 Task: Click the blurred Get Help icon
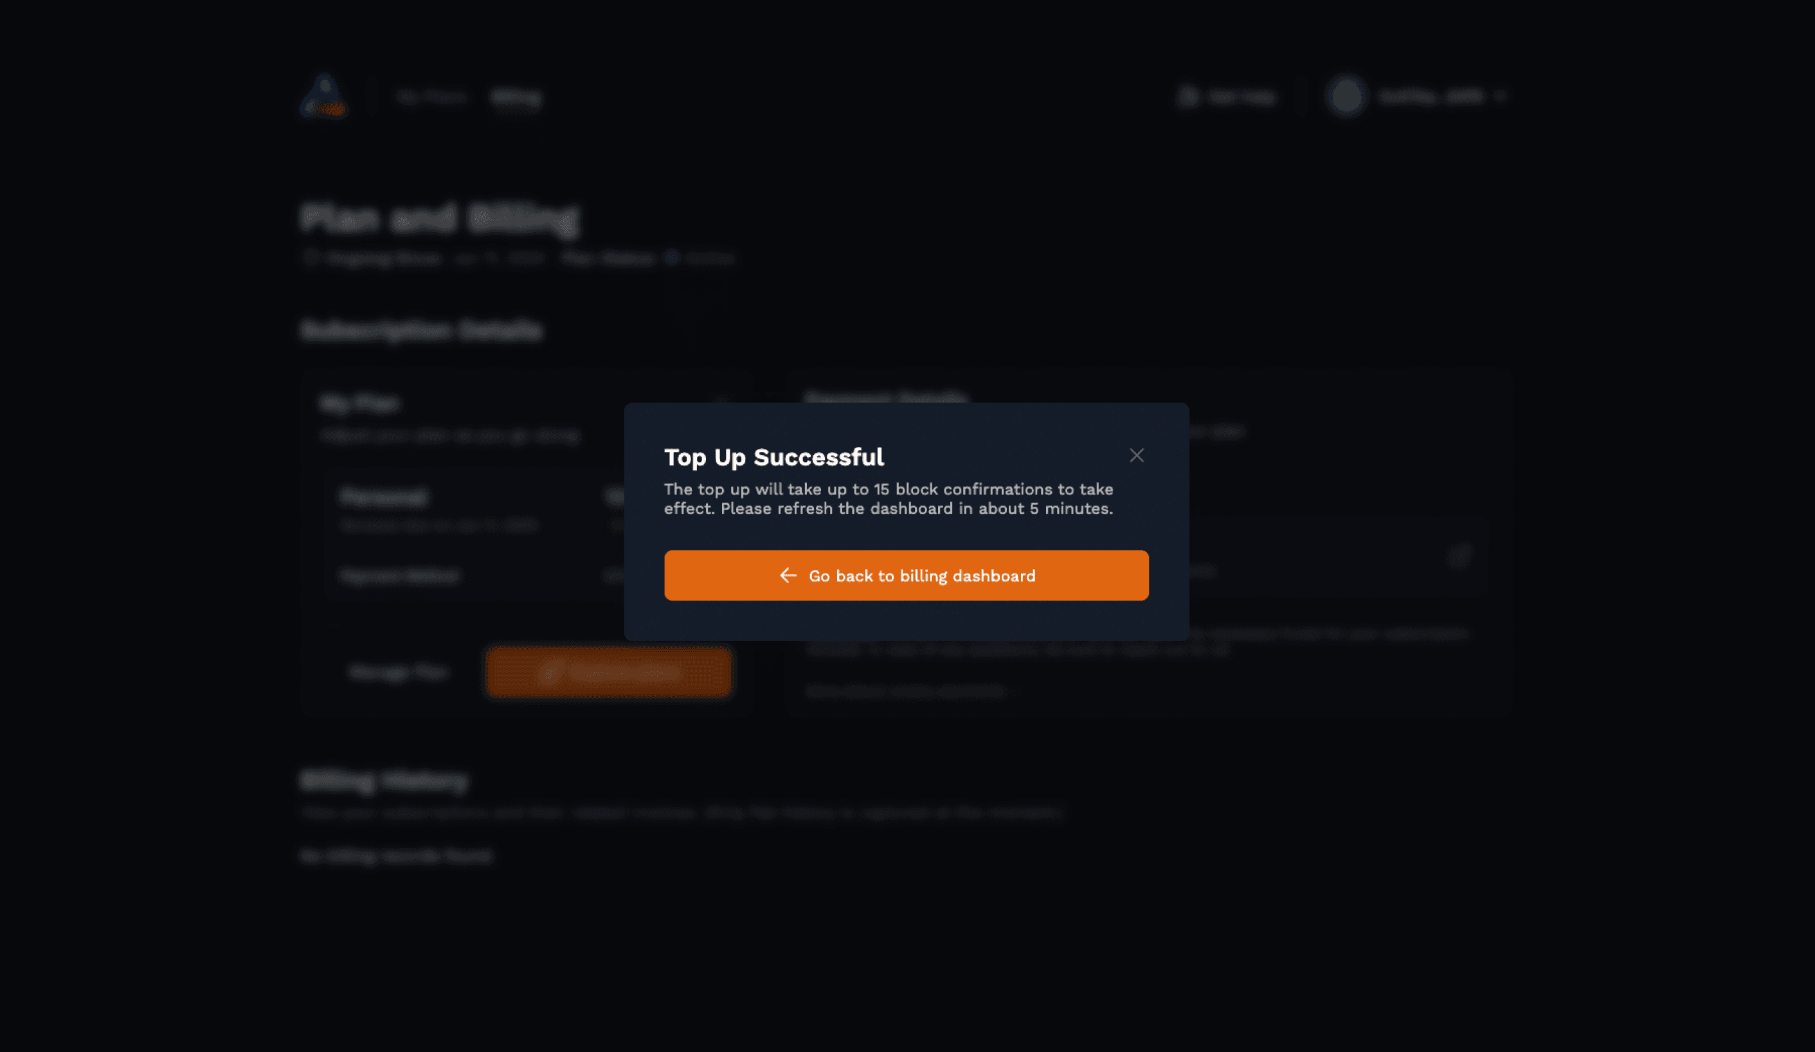click(1188, 96)
